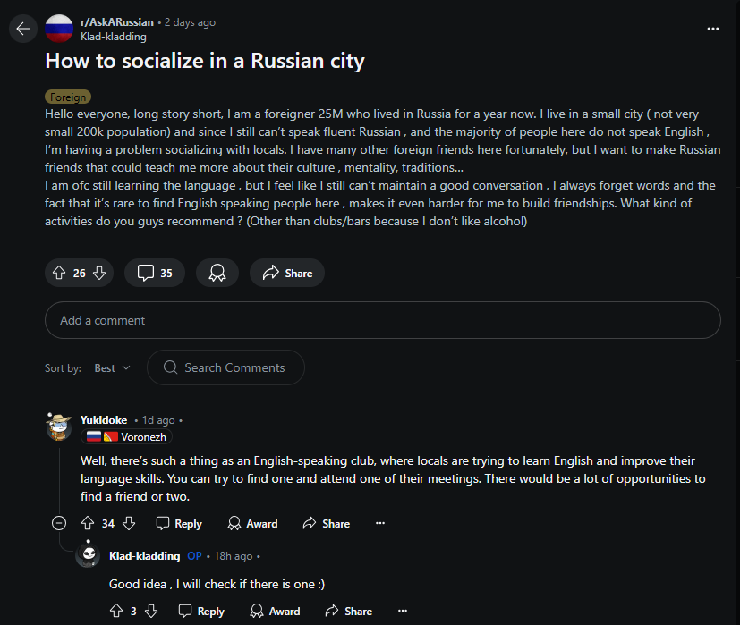Open more options on Yukidoke's comment
Image resolution: width=740 pixels, height=625 pixels.
pos(379,523)
